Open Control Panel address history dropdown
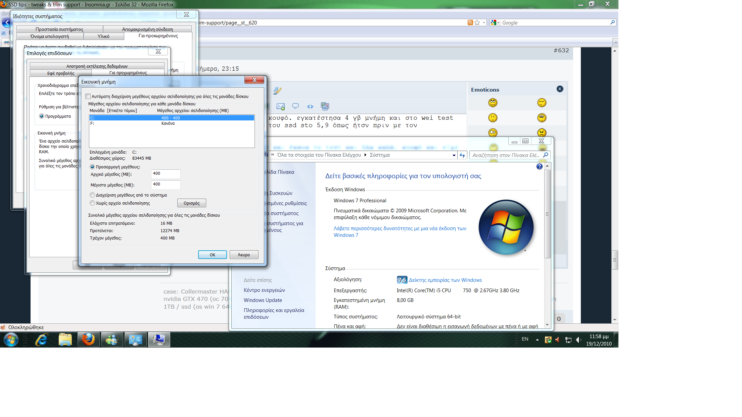This screenshot has height=417, width=742. click(x=454, y=155)
